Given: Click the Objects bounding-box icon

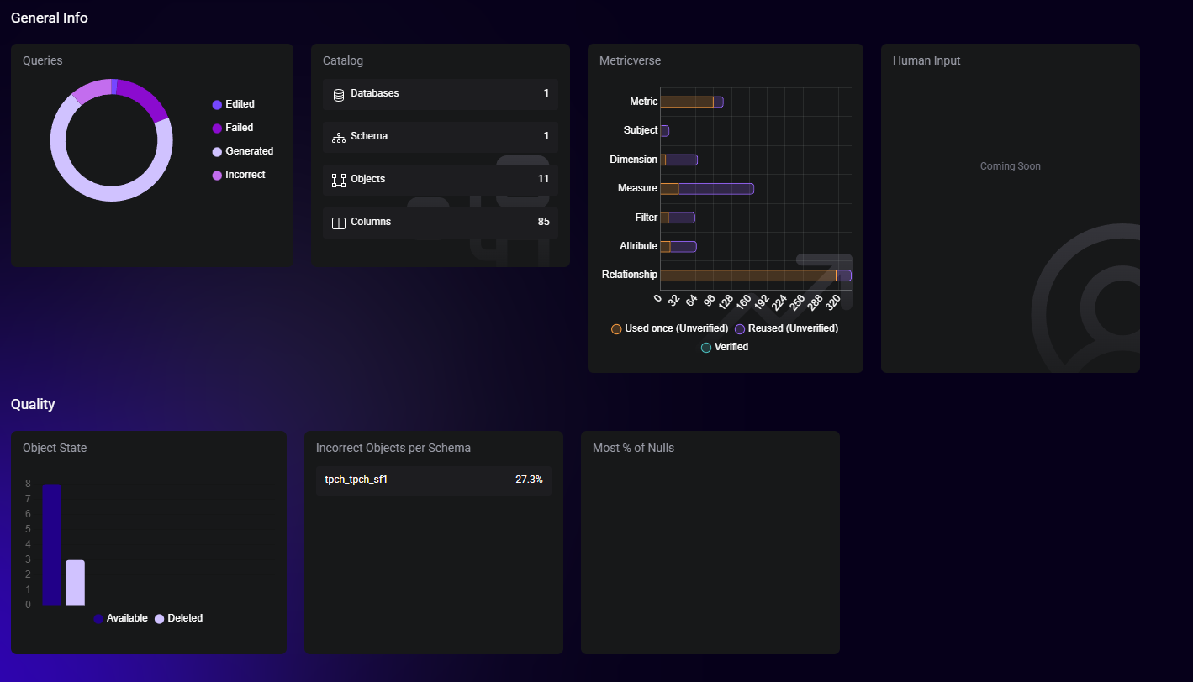Looking at the screenshot, I should coord(339,180).
